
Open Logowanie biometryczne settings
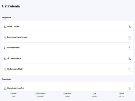(67, 37)
